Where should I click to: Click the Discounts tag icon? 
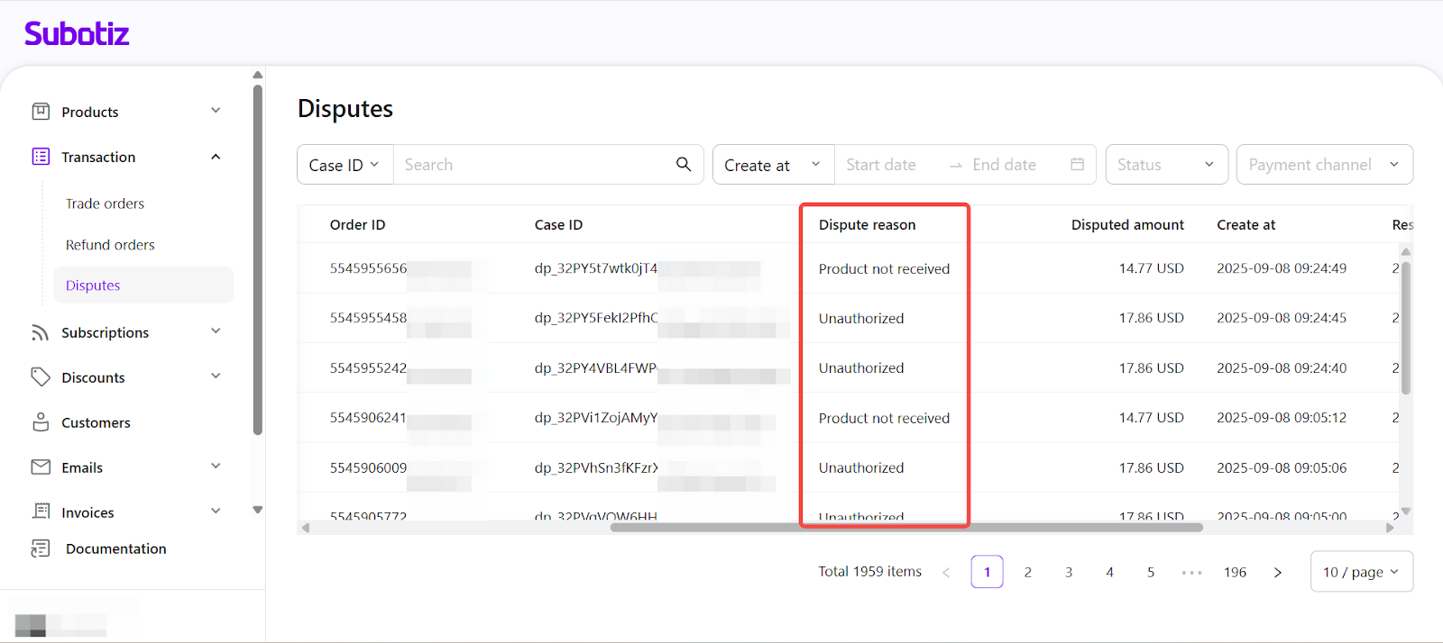click(41, 377)
